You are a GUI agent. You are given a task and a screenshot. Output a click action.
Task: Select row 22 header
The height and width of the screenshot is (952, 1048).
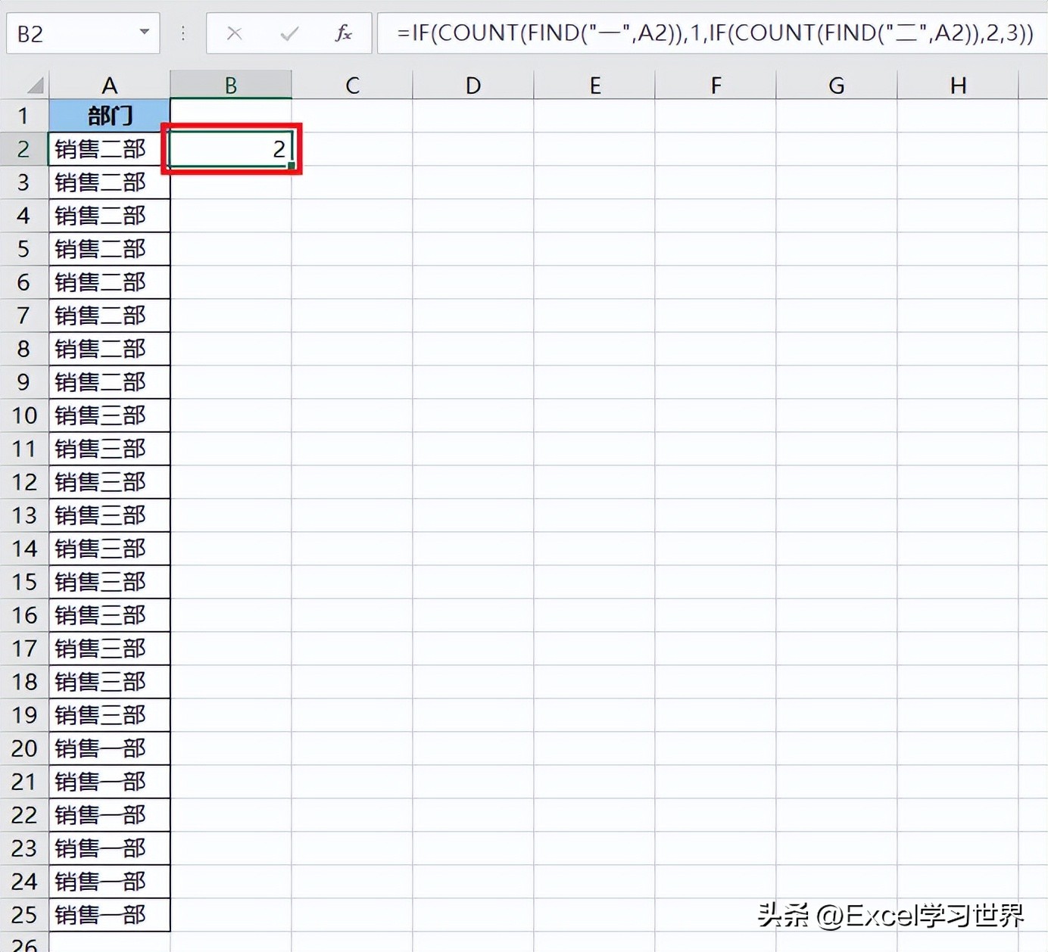pyautogui.click(x=24, y=815)
